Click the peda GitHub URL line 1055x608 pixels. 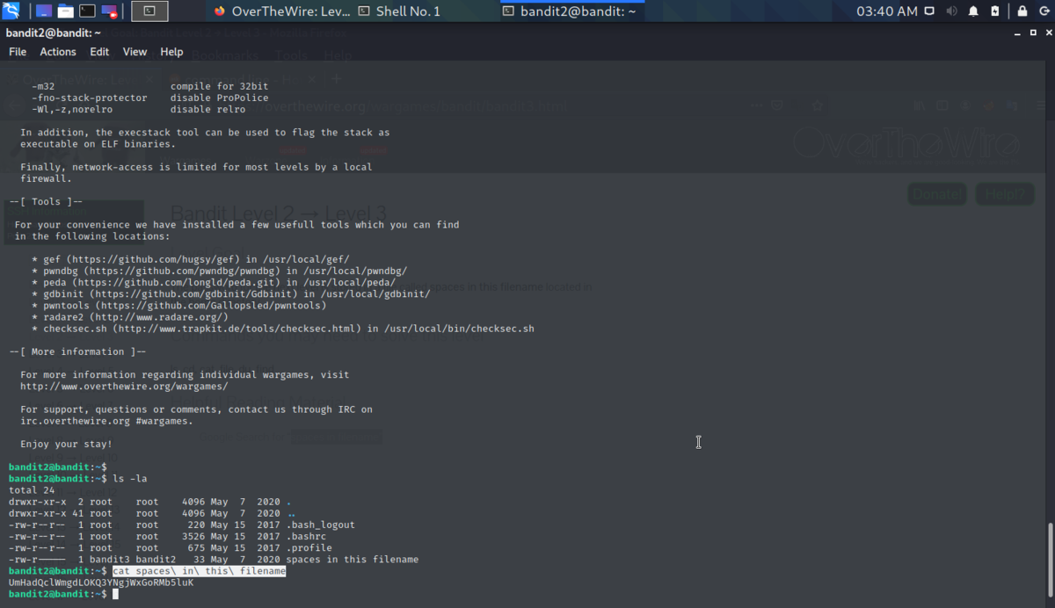click(214, 283)
